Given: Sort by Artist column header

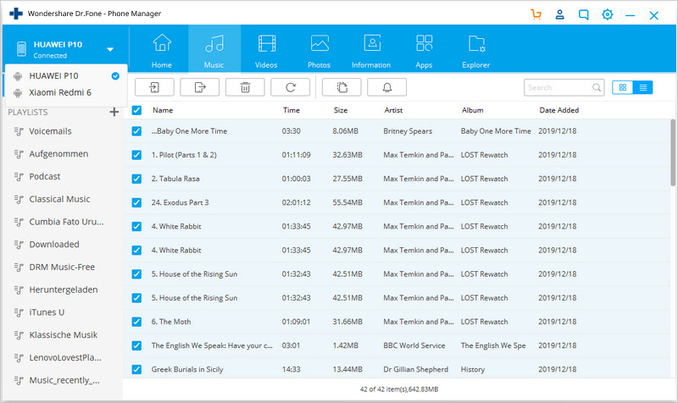Looking at the screenshot, I should pyautogui.click(x=393, y=110).
